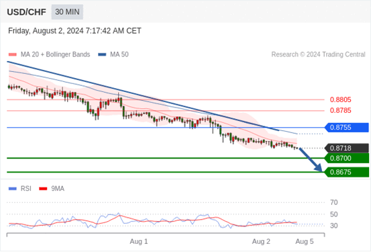The height and width of the screenshot is (252, 371).
Task: Click the MA 50 legend swatch
Action: click(x=102, y=54)
